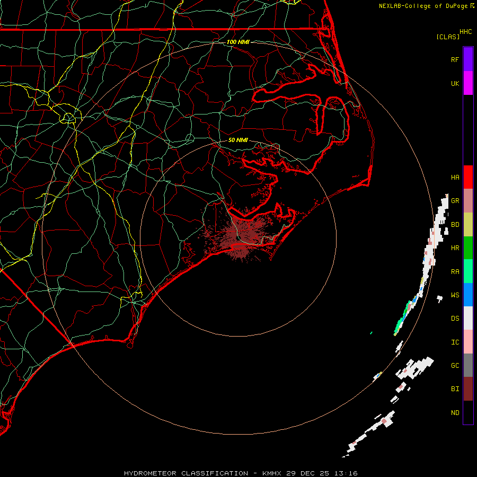Pick the RA rain legend swatch

pyautogui.click(x=468, y=271)
